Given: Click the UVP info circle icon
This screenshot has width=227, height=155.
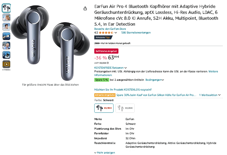Looking at the screenshot, I should (108, 63).
